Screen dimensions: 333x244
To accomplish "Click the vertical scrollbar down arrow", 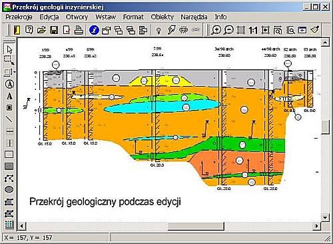I will [325, 217].
